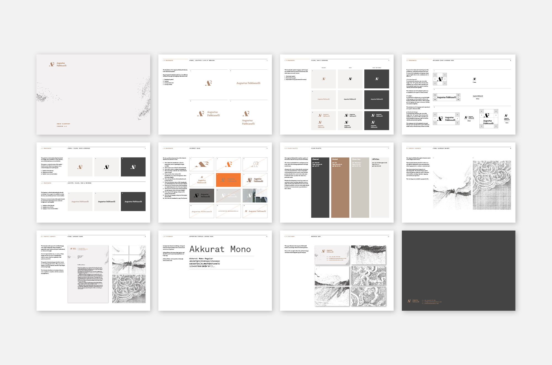Click gridded landscape image on Visual Language Usage page
Image resolution: width=552 pixels, height=365 pixels.
click(129, 259)
